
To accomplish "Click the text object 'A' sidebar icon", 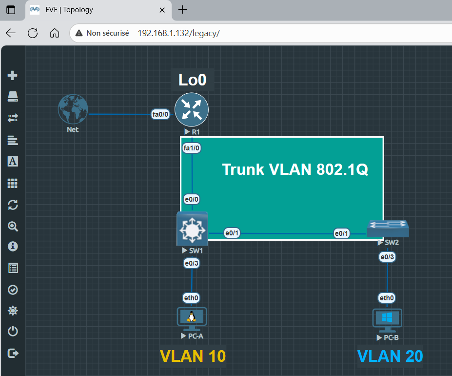I will coord(13,162).
